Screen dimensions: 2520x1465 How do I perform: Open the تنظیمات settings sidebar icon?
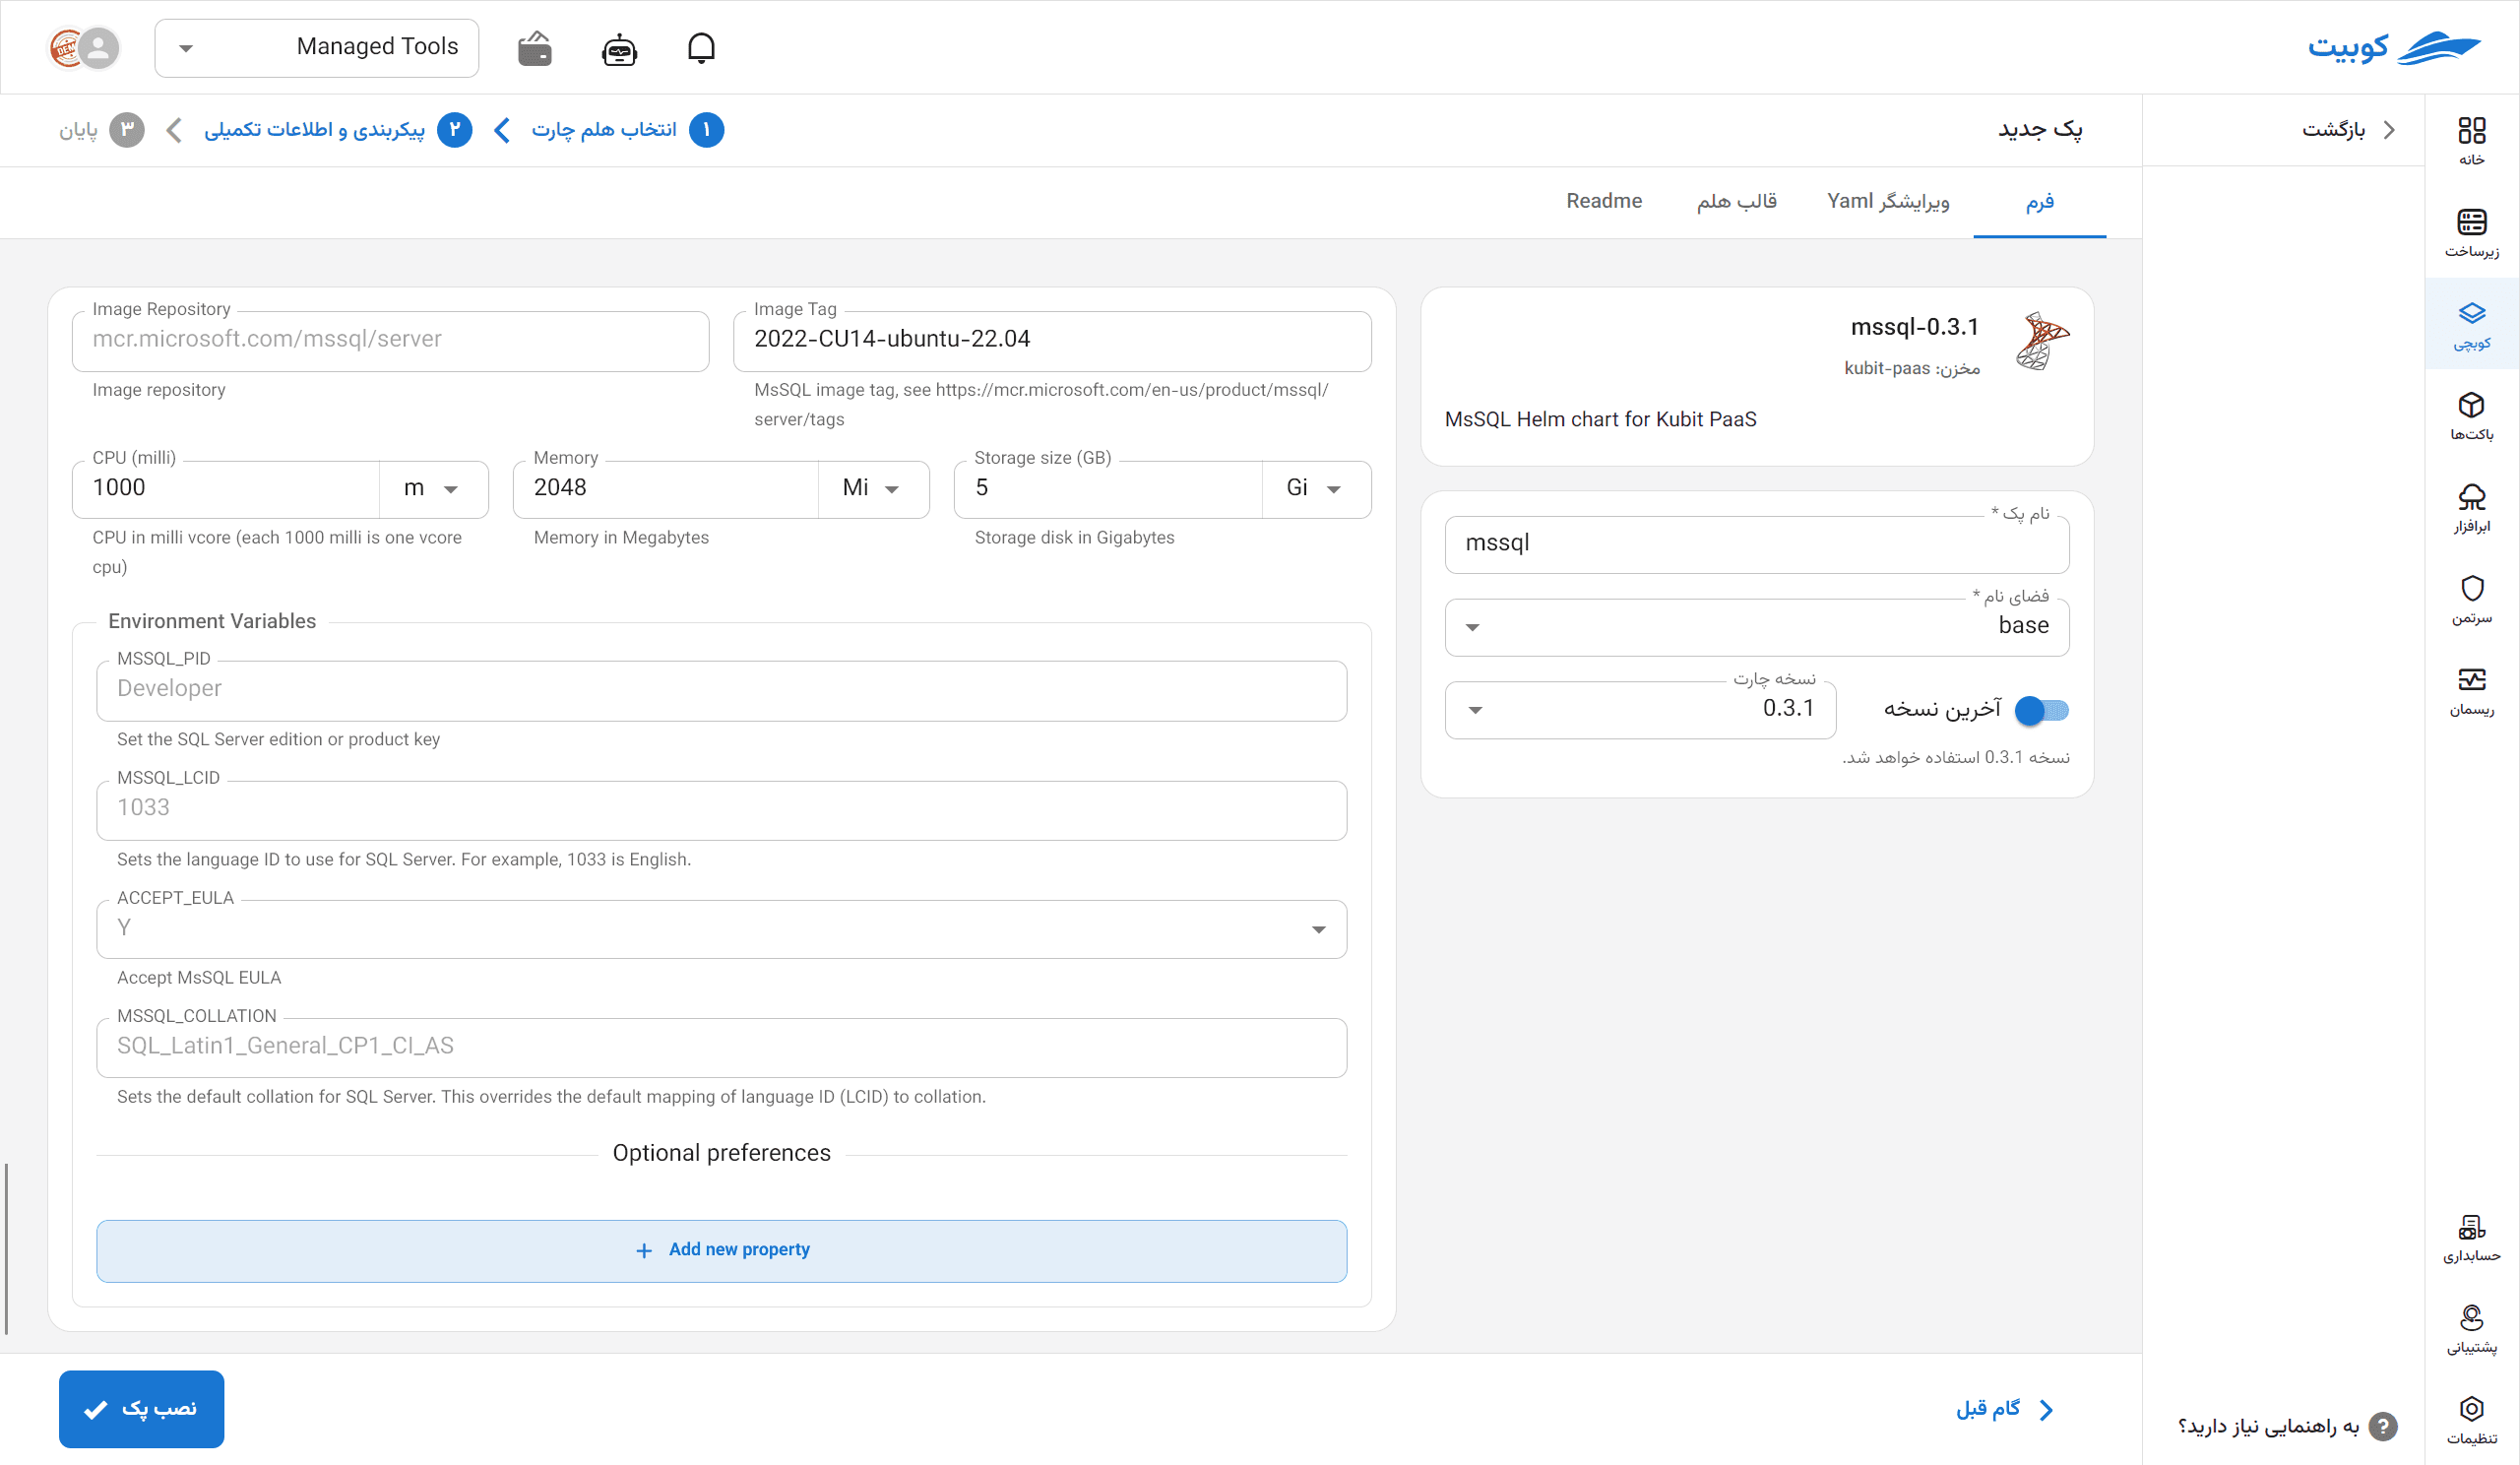point(2471,1420)
